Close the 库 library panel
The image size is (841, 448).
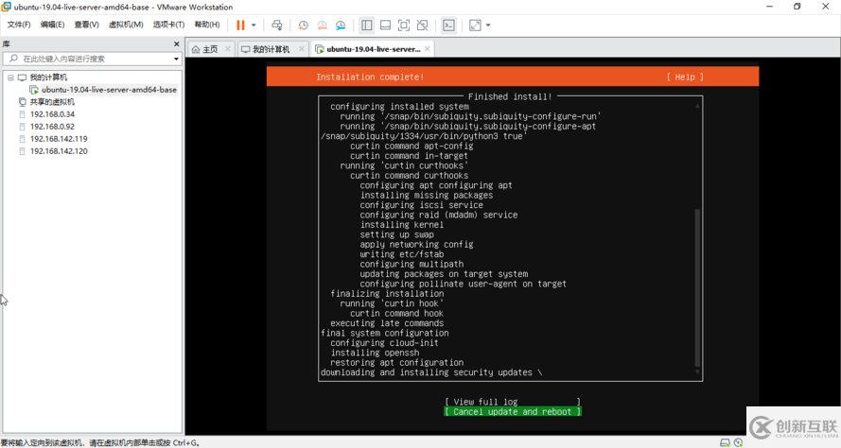(177, 43)
